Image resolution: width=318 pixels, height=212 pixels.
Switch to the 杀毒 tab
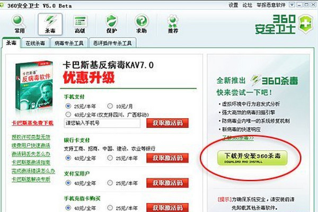[x=11, y=43]
